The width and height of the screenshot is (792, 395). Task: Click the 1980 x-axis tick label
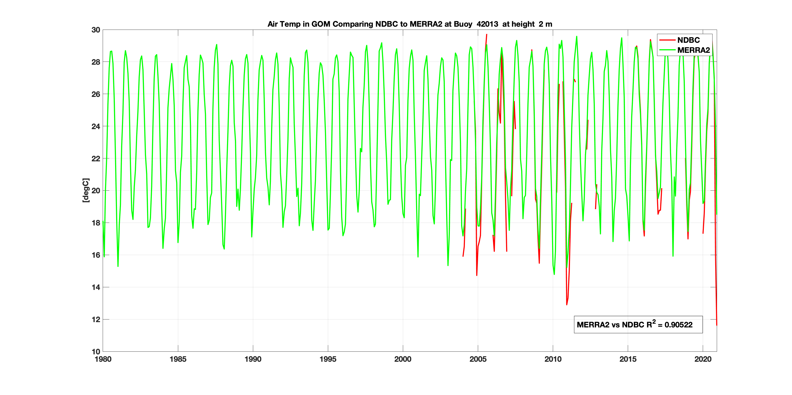tap(103, 359)
